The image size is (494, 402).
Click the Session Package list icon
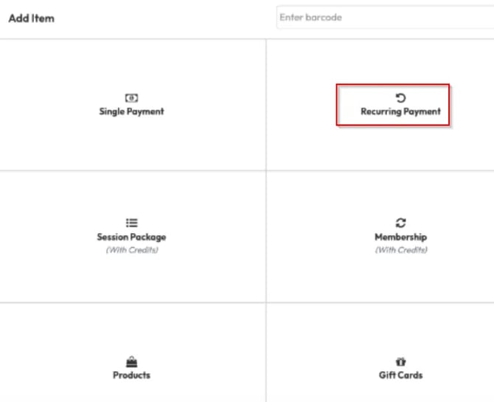[131, 223]
